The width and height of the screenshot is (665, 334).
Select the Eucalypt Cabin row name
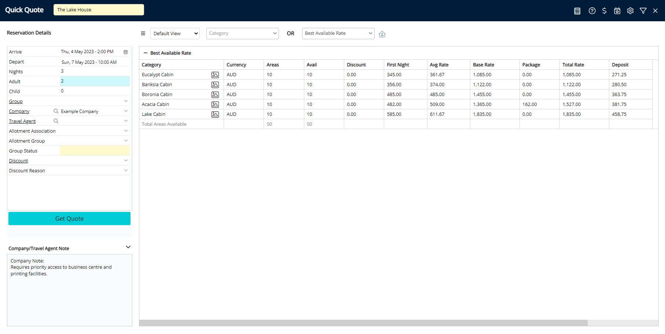[x=158, y=75]
